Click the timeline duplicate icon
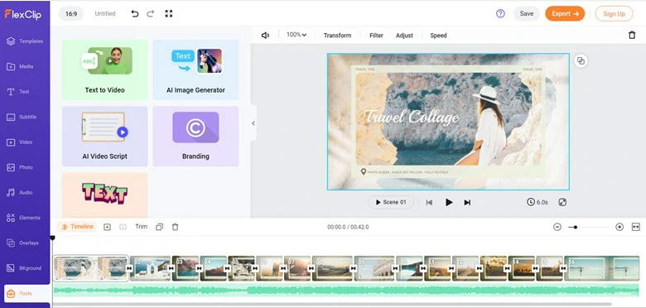646x308 pixels. click(x=160, y=227)
